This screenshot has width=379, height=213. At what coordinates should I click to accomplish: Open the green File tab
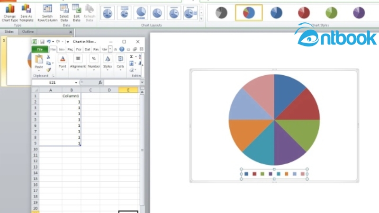40,49
